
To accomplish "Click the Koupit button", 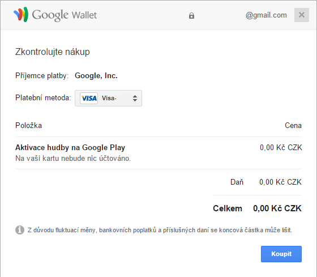I will tap(281, 254).
